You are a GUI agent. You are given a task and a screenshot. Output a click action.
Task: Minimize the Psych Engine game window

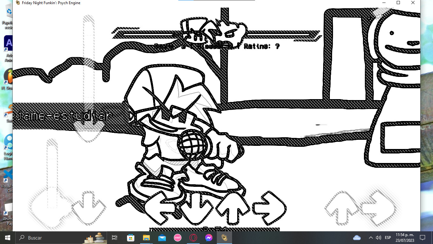pos(383,3)
